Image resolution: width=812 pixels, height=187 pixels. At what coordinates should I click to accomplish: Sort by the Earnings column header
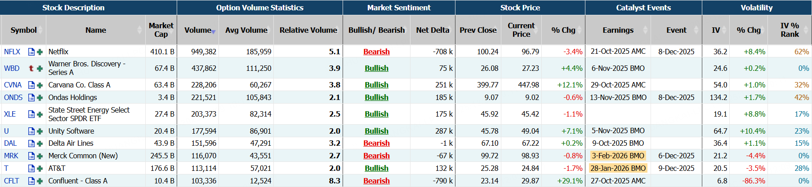coord(618,30)
